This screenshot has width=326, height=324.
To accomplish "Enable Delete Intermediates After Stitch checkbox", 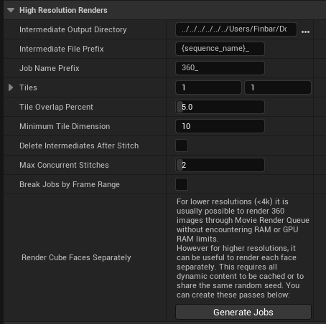I will pyautogui.click(x=182, y=146).
